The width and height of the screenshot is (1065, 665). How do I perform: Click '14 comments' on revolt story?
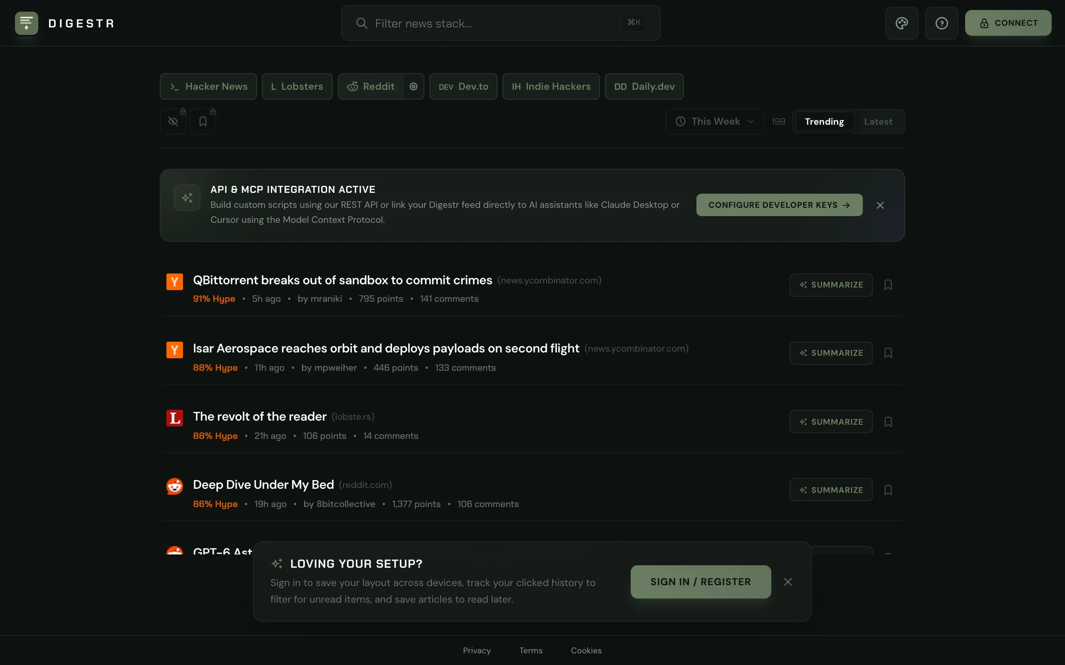pyautogui.click(x=390, y=436)
